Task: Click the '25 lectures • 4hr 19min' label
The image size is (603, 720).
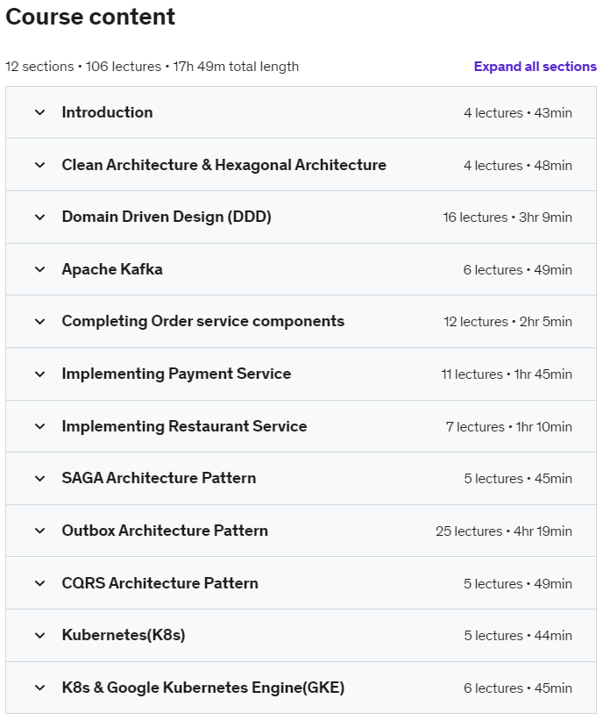Action: (503, 531)
